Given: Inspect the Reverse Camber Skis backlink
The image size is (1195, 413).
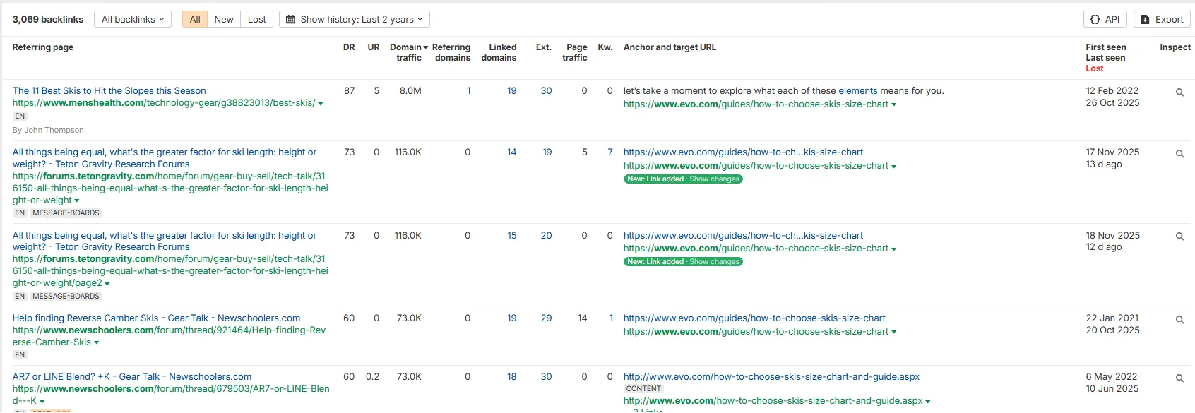Looking at the screenshot, I should tap(1179, 320).
